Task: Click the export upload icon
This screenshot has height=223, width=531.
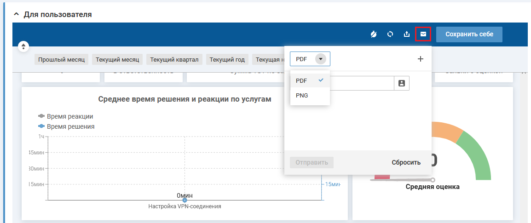Action: (406, 34)
